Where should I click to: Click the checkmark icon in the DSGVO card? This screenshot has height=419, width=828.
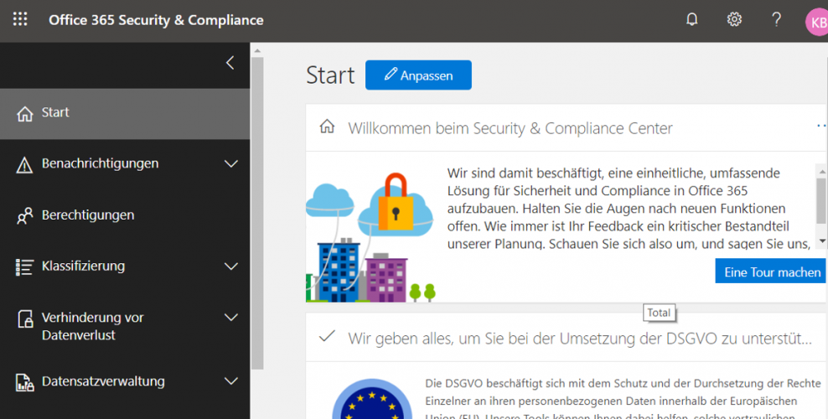point(328,336)
